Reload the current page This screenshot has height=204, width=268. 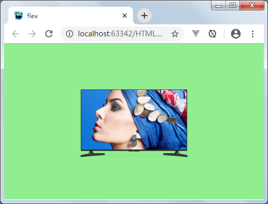(49, 34)
